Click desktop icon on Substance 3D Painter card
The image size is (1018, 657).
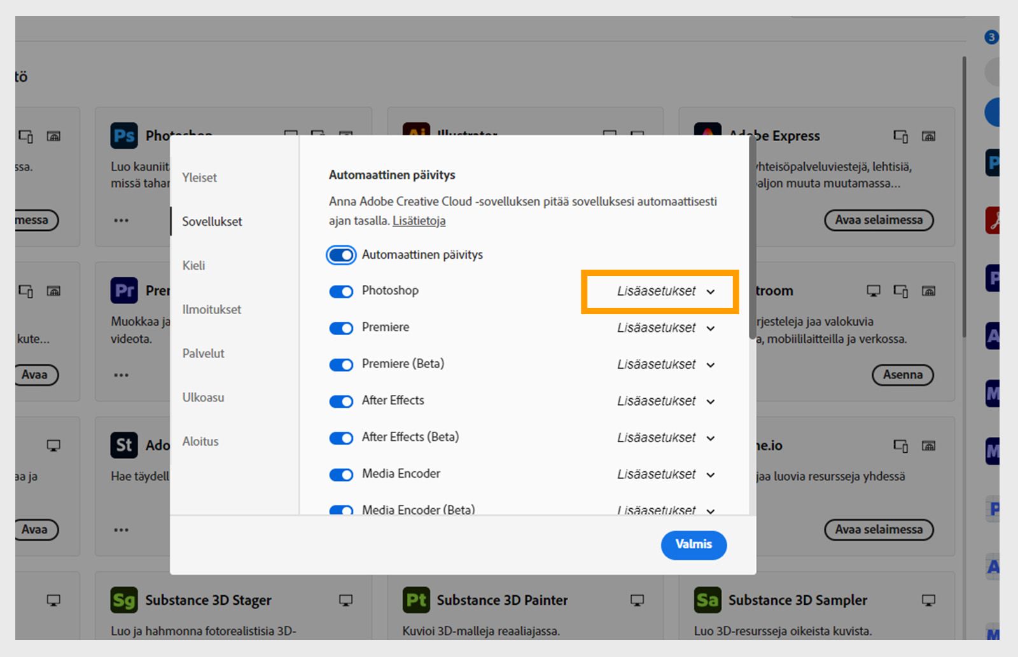click(637, 600)
